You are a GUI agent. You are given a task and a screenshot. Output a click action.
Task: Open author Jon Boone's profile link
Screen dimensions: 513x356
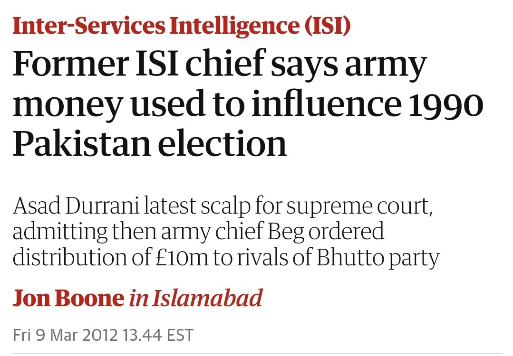click(68, 298)
